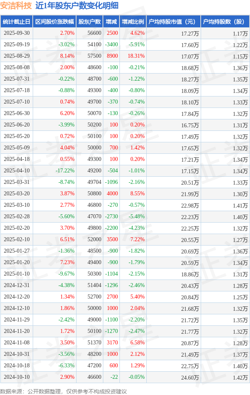Click the 户均持股市值（元） column header
The height and width of the screenshot is (395, 250).
point(173,22)
